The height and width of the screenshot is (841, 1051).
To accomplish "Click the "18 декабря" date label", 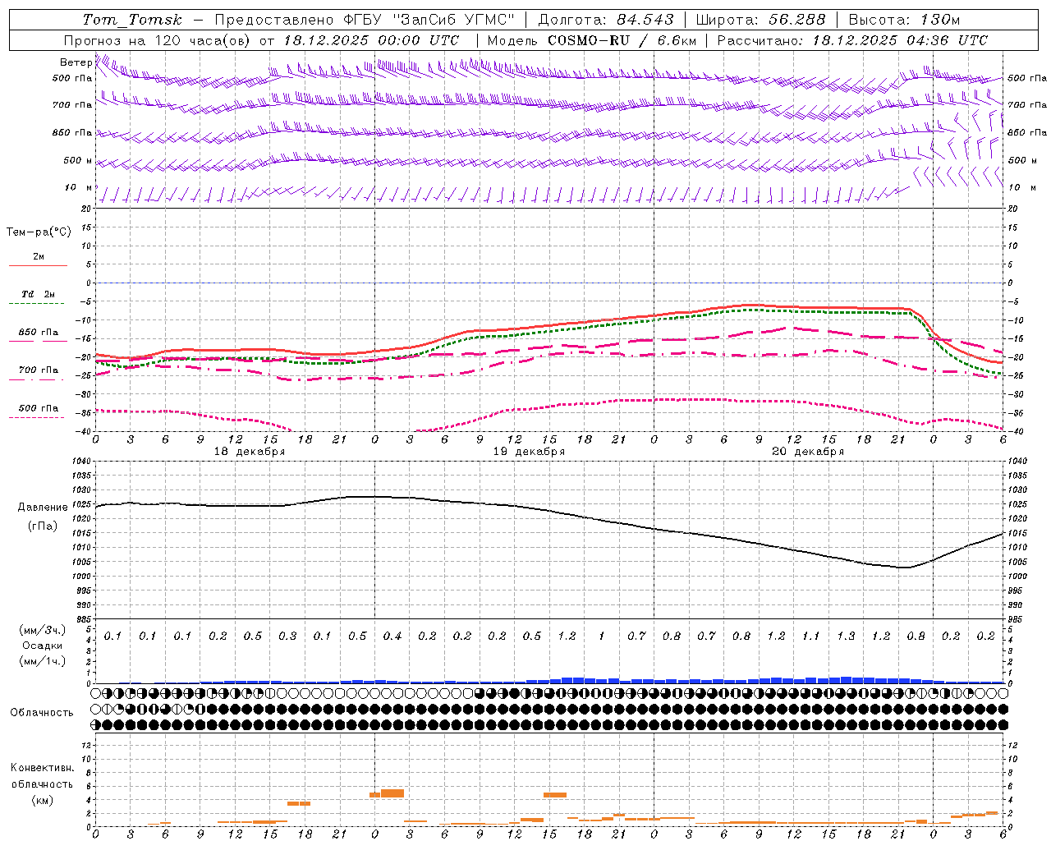I will tap(250, 452).
